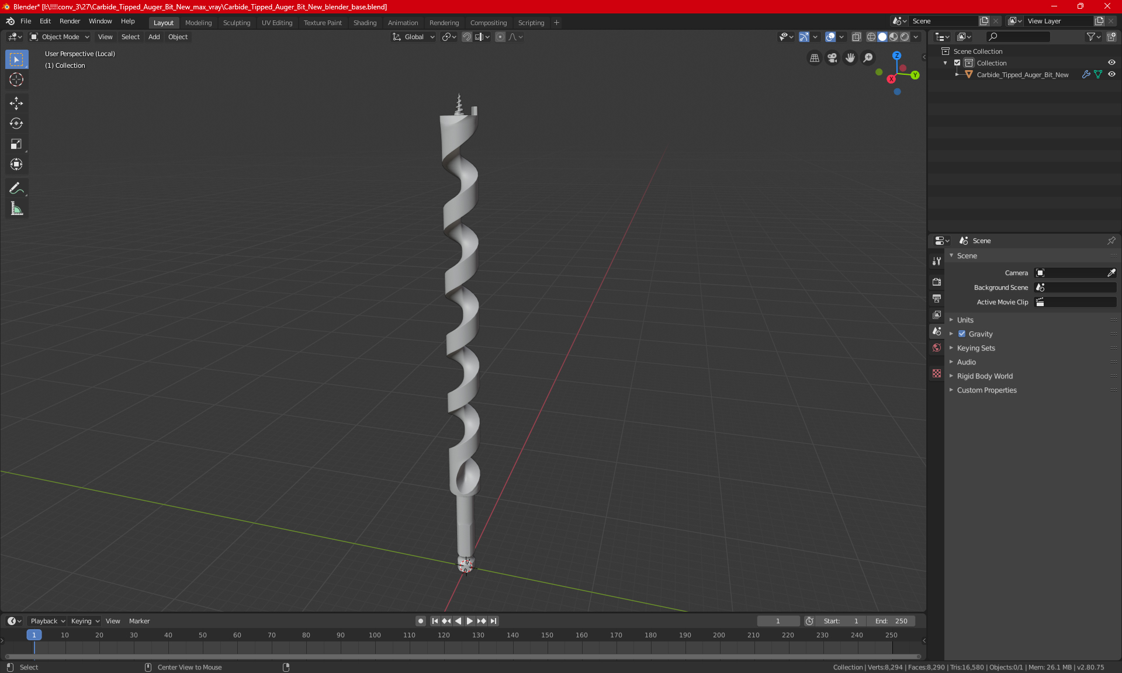
Task: Toggle X-ray mode
Action: [856, 37]
